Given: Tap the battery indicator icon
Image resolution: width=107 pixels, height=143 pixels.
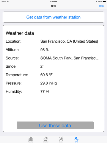Looking at the screenshot, I should pos(104,1).
